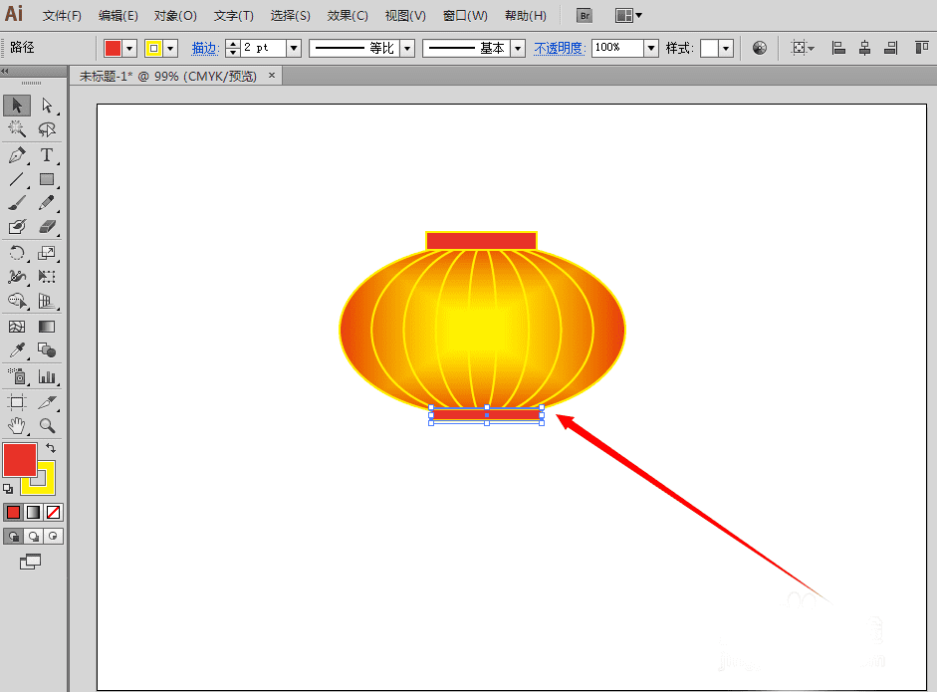Select the Magic Wand tool
937x692 pixels.
coord(17,129)
